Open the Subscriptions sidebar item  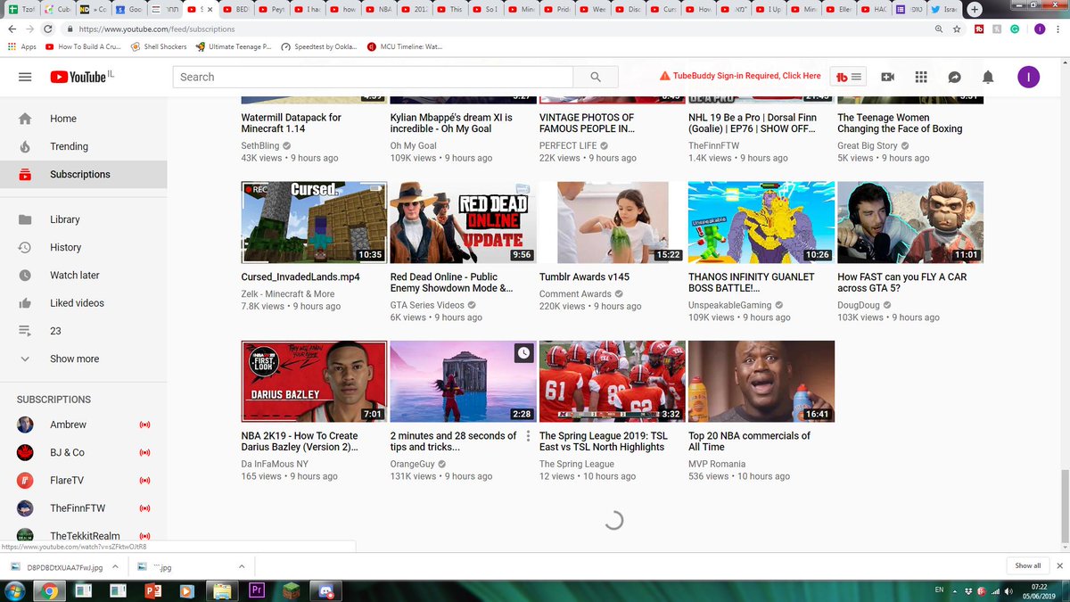tap(83, 174)
